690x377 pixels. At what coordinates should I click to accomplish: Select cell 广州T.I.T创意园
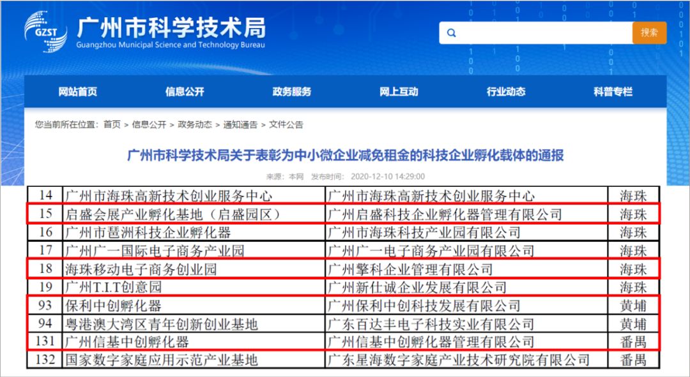[x=194, y=287]
